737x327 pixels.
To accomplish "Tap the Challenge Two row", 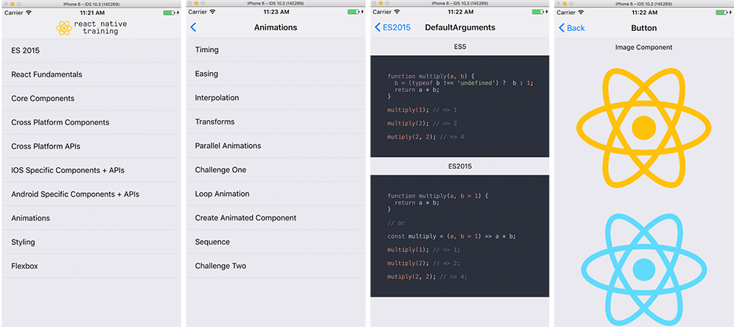I will (220, 266).
